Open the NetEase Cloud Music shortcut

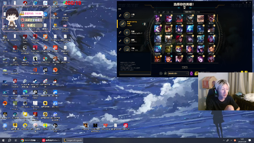(125, 126)
